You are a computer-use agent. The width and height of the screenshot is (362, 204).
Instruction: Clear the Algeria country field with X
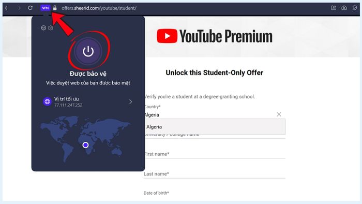[279, 114]
